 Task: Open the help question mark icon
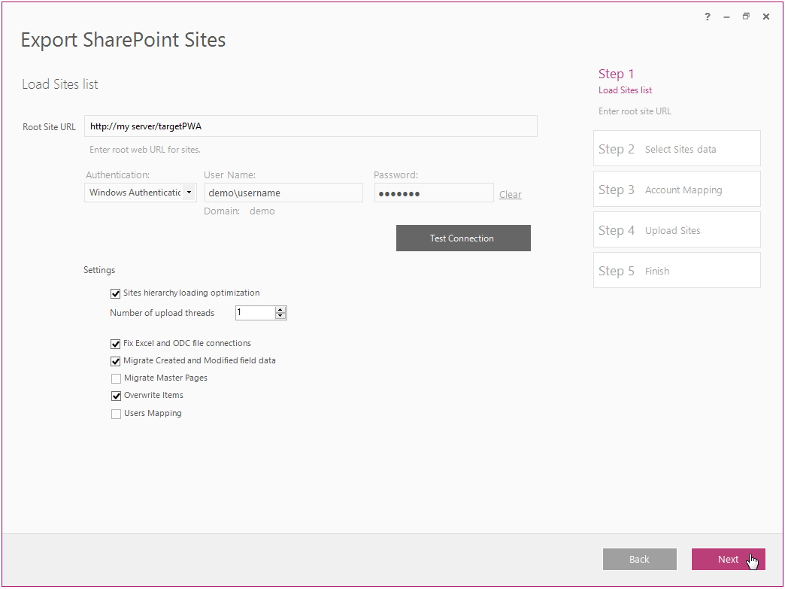point(708,17)
